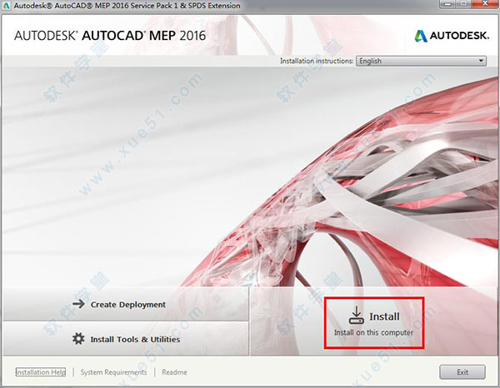500x388 pixels.
Task: View the System Requirements link
Action: [113, 372]
